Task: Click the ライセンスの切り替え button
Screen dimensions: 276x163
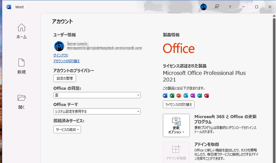Action: click(178, 104)
